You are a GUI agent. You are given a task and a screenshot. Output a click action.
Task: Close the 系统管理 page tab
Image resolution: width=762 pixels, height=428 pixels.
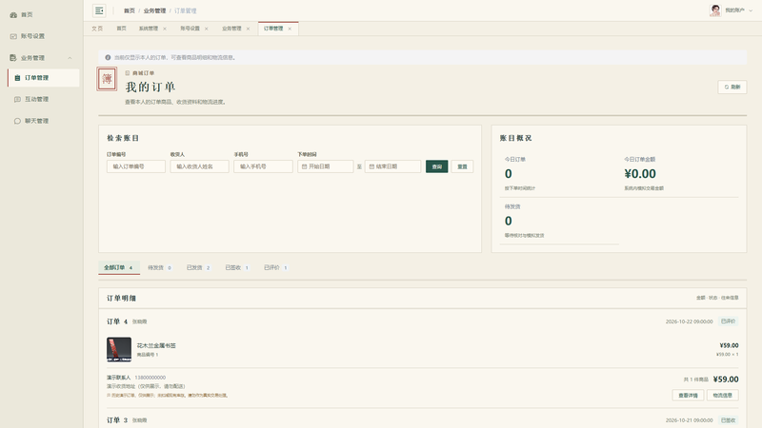point(165,29)
